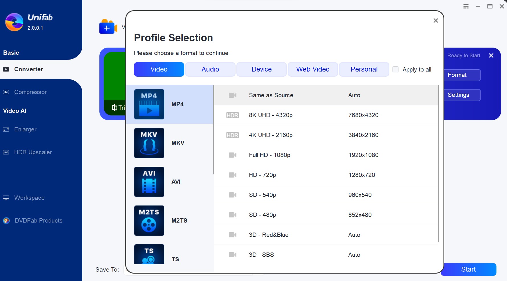Viewport: 507px width, 281px height.
Task: Pick the AVI format icon
Action: coord(149,182)
